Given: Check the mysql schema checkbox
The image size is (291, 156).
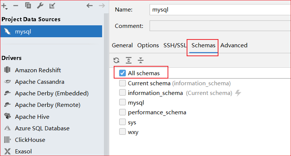Looking at the screenshot, I should (x=122, y=102).
